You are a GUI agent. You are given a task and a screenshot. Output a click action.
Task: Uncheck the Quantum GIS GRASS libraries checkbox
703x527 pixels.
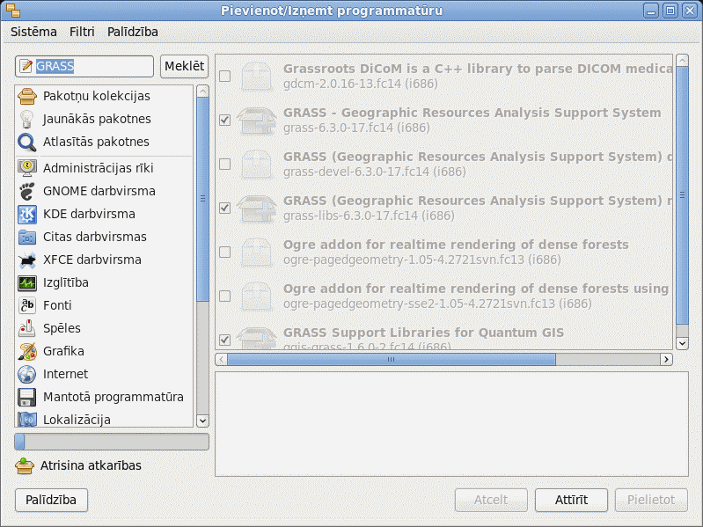click(x=224, y=340)
